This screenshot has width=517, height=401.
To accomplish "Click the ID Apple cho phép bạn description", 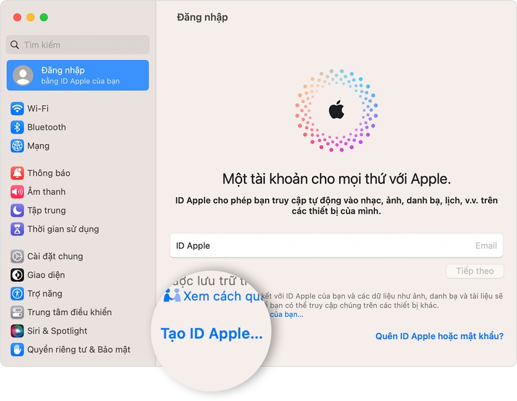I will (x=336, y=205).
